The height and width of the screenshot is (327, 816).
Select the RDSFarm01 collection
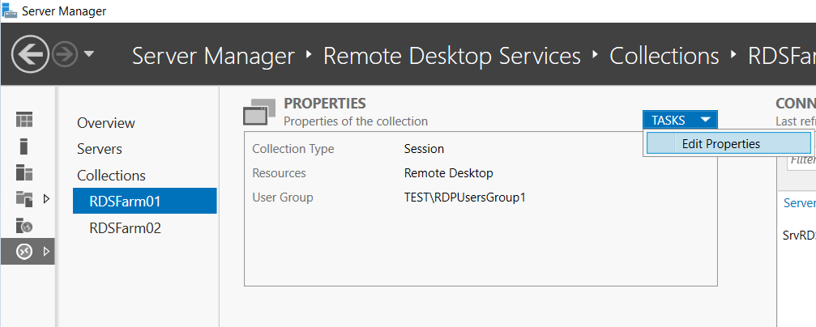coord(145,202)
